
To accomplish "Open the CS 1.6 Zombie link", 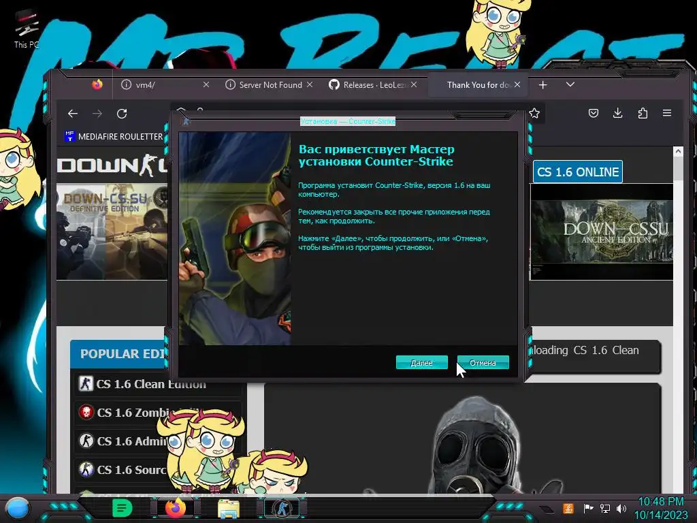I will pos(133,412).
